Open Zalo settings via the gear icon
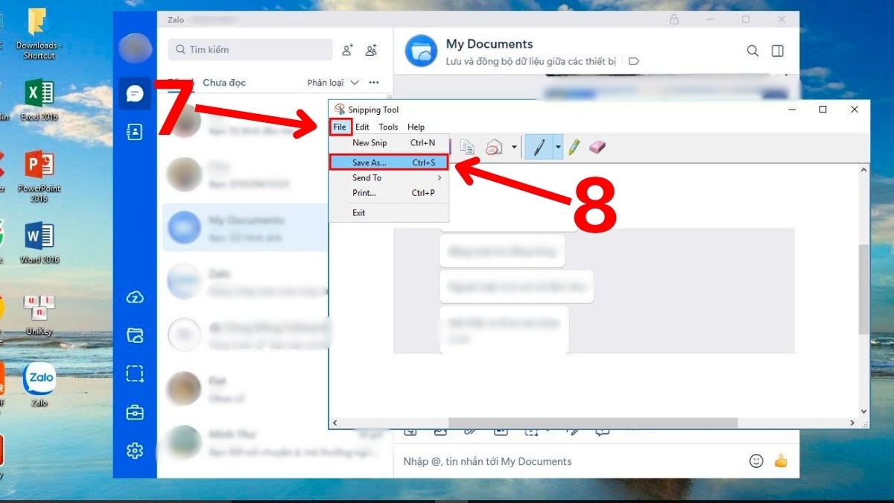 pos(135,451)
